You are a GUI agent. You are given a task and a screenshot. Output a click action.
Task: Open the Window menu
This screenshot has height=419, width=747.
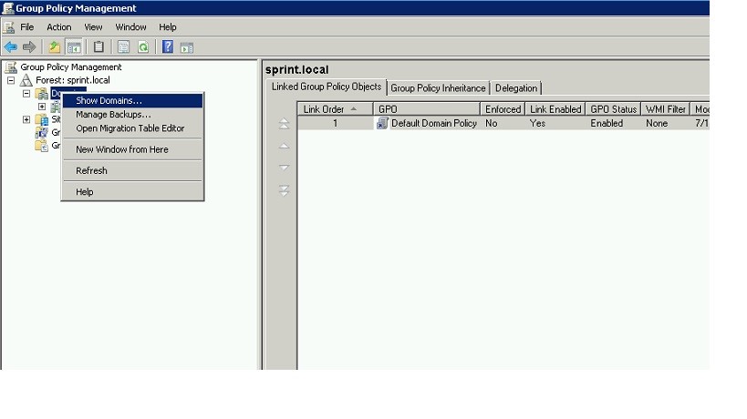130,27
